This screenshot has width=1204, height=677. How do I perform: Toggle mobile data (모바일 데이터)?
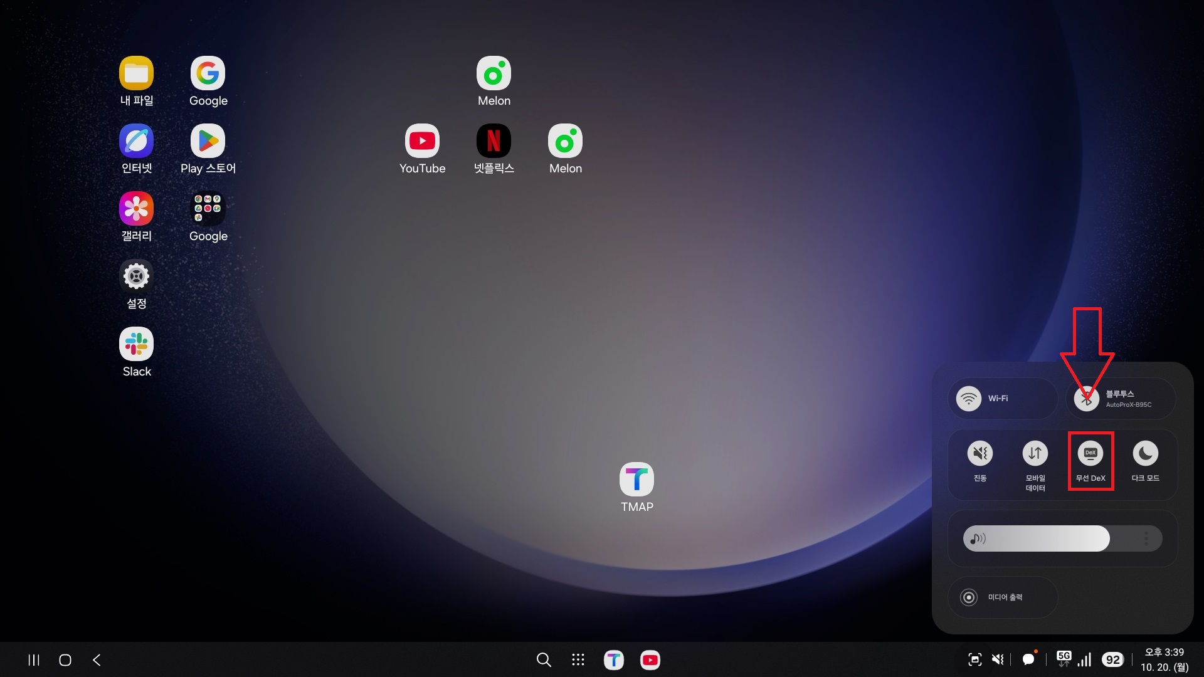[1035, 454]
